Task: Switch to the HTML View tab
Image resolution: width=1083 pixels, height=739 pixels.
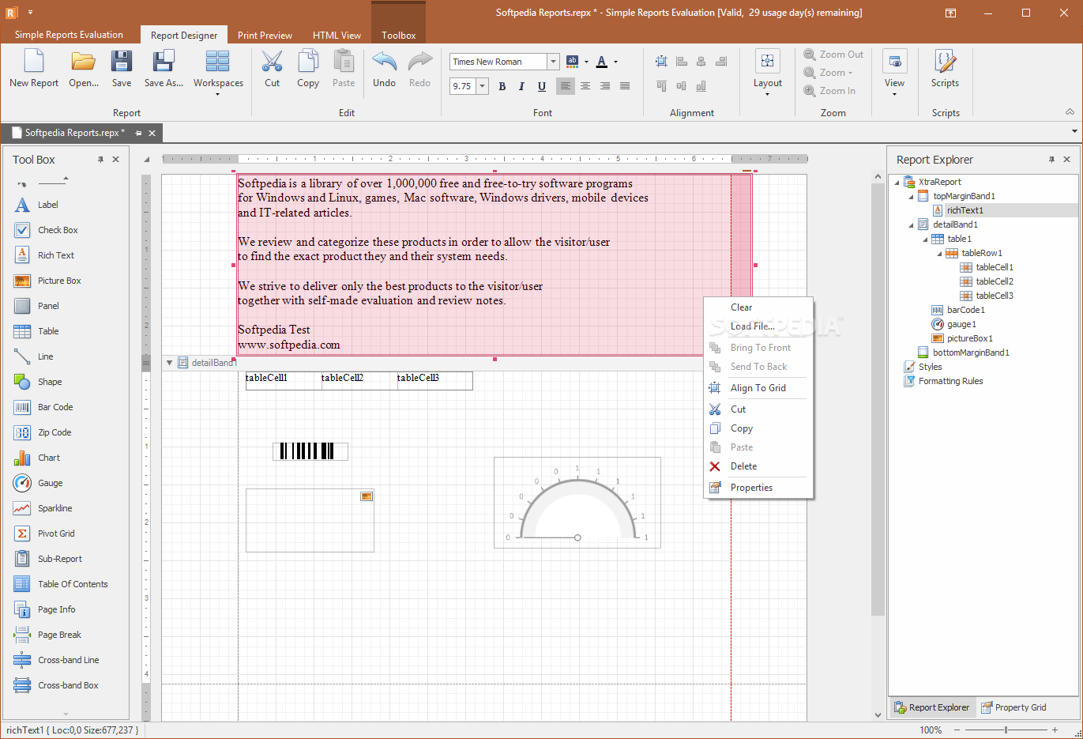Action: (337, 36)
